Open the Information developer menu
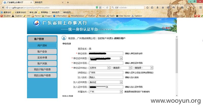The width and height of the screenshot is (203, 108). tap(60, 16)
